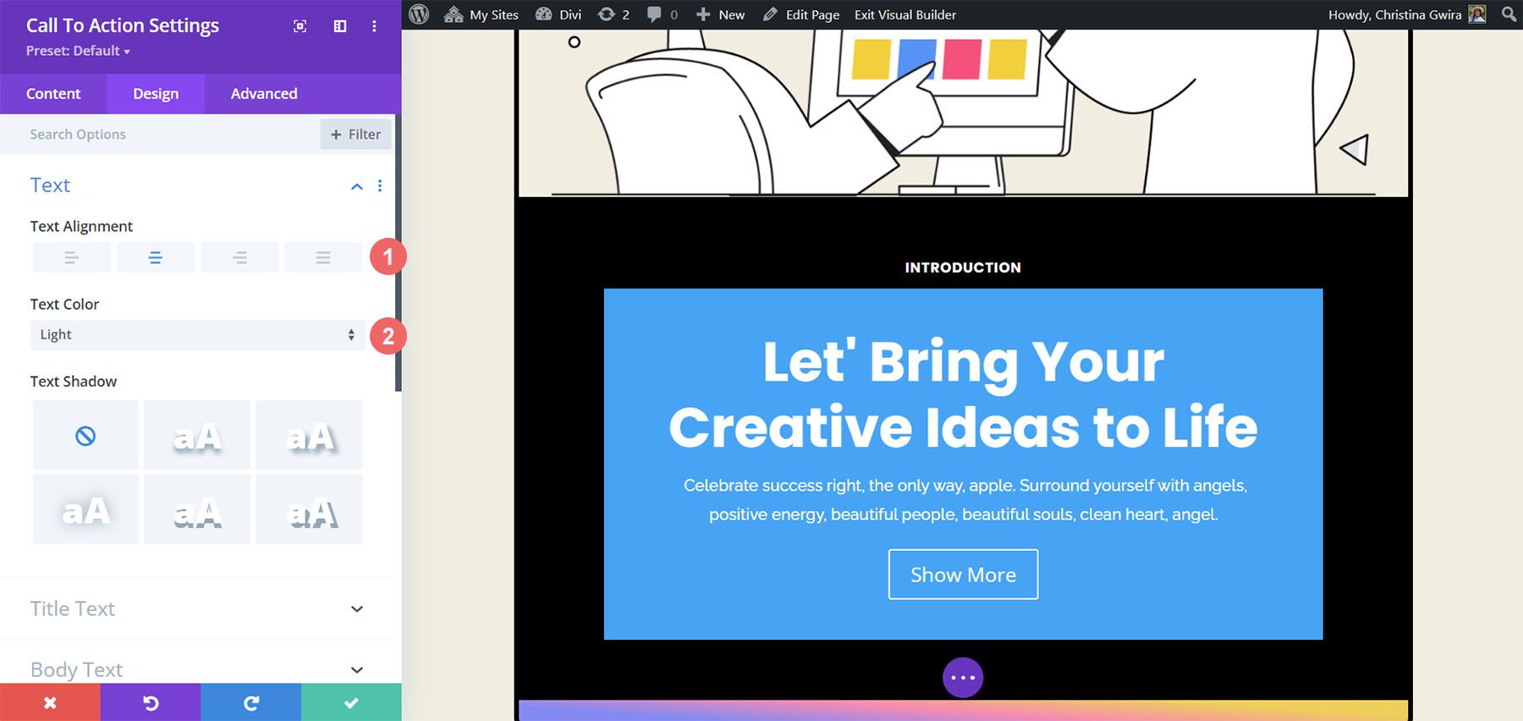1523x721 pixels.
Task: Open the Text Color dropdown
Action: click(197, 335)
